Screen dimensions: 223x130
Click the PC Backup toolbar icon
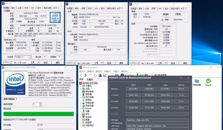click(x=122, y=75)
